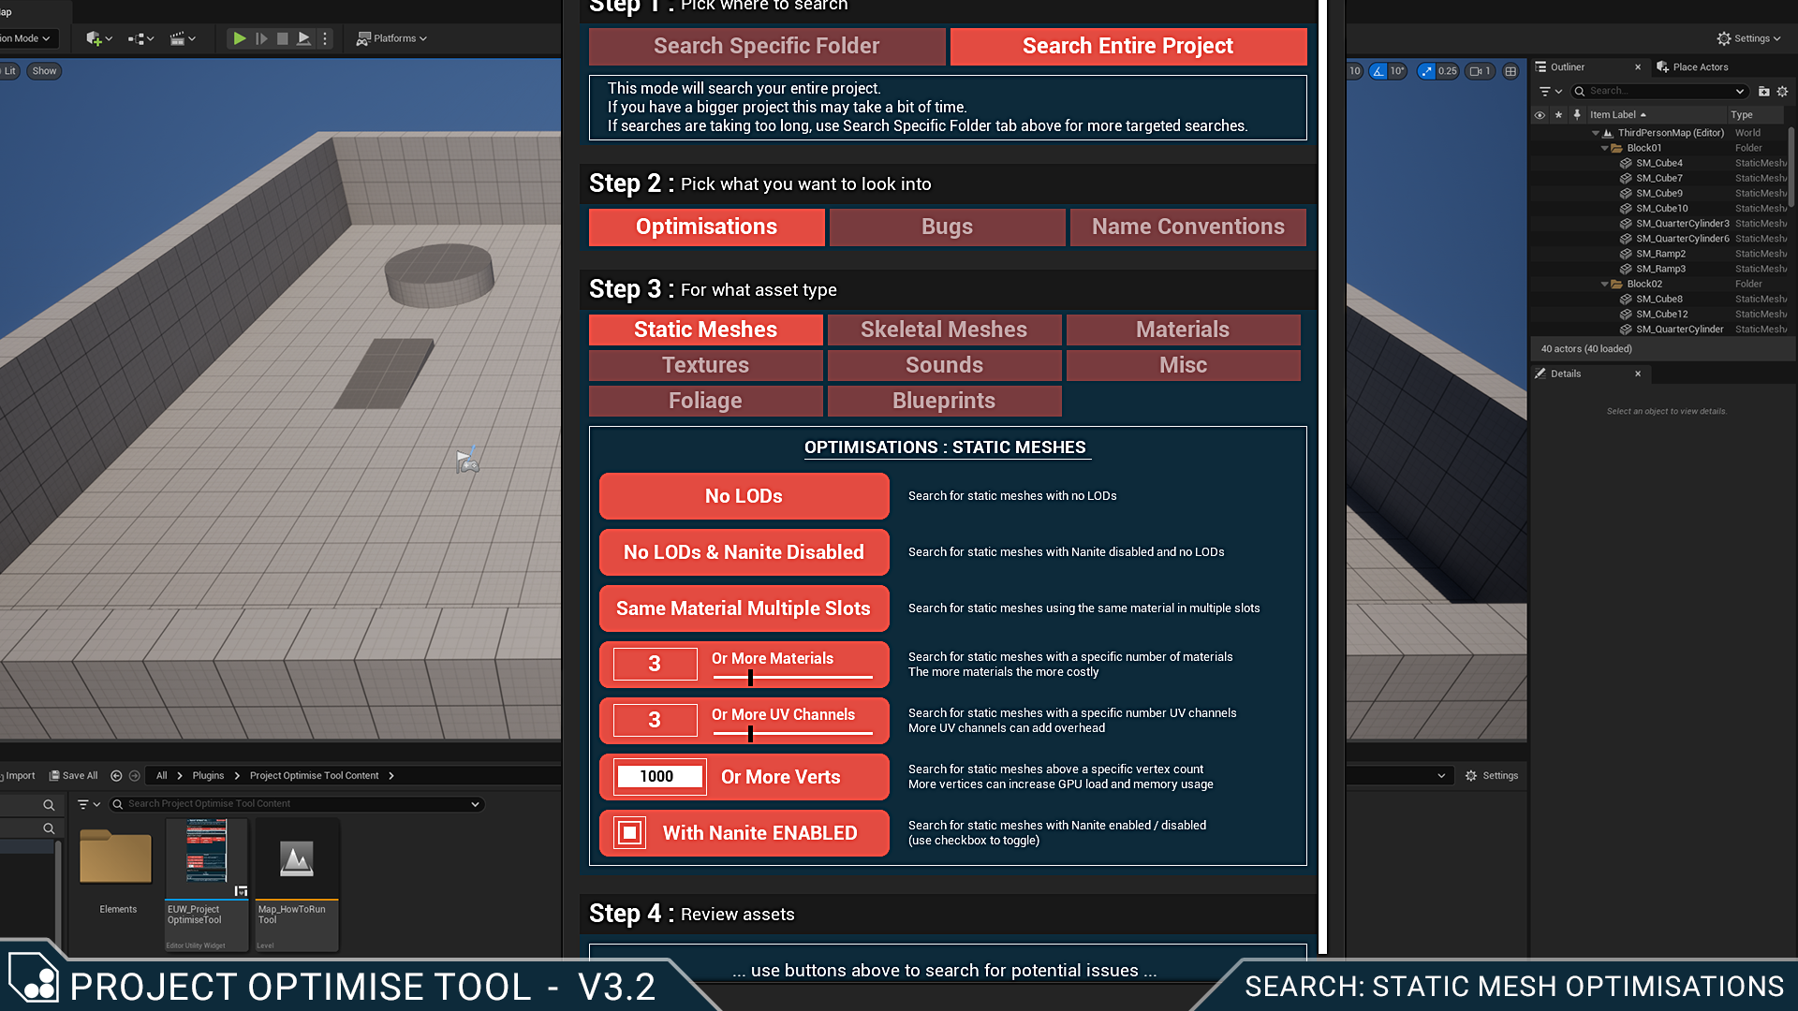Open play options three-dot menu
Viewport: 1798px width, 1011px height.
325,38
